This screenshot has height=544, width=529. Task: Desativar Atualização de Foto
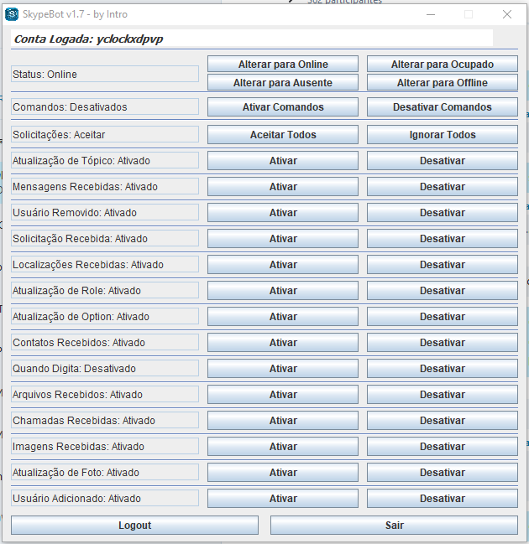(x=443, y=473)
